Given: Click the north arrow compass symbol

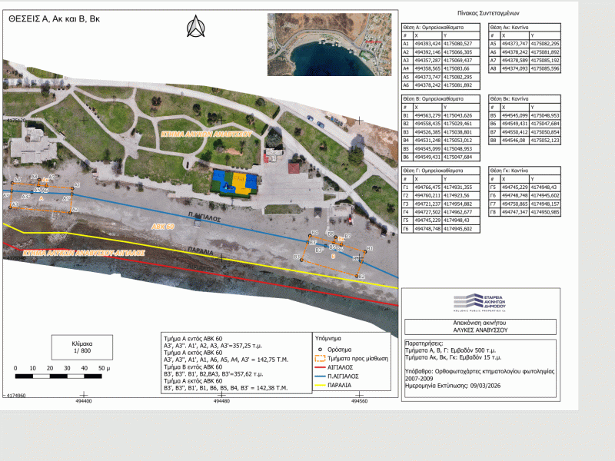Looking at the screenshot, I should [x=195, y=26].
